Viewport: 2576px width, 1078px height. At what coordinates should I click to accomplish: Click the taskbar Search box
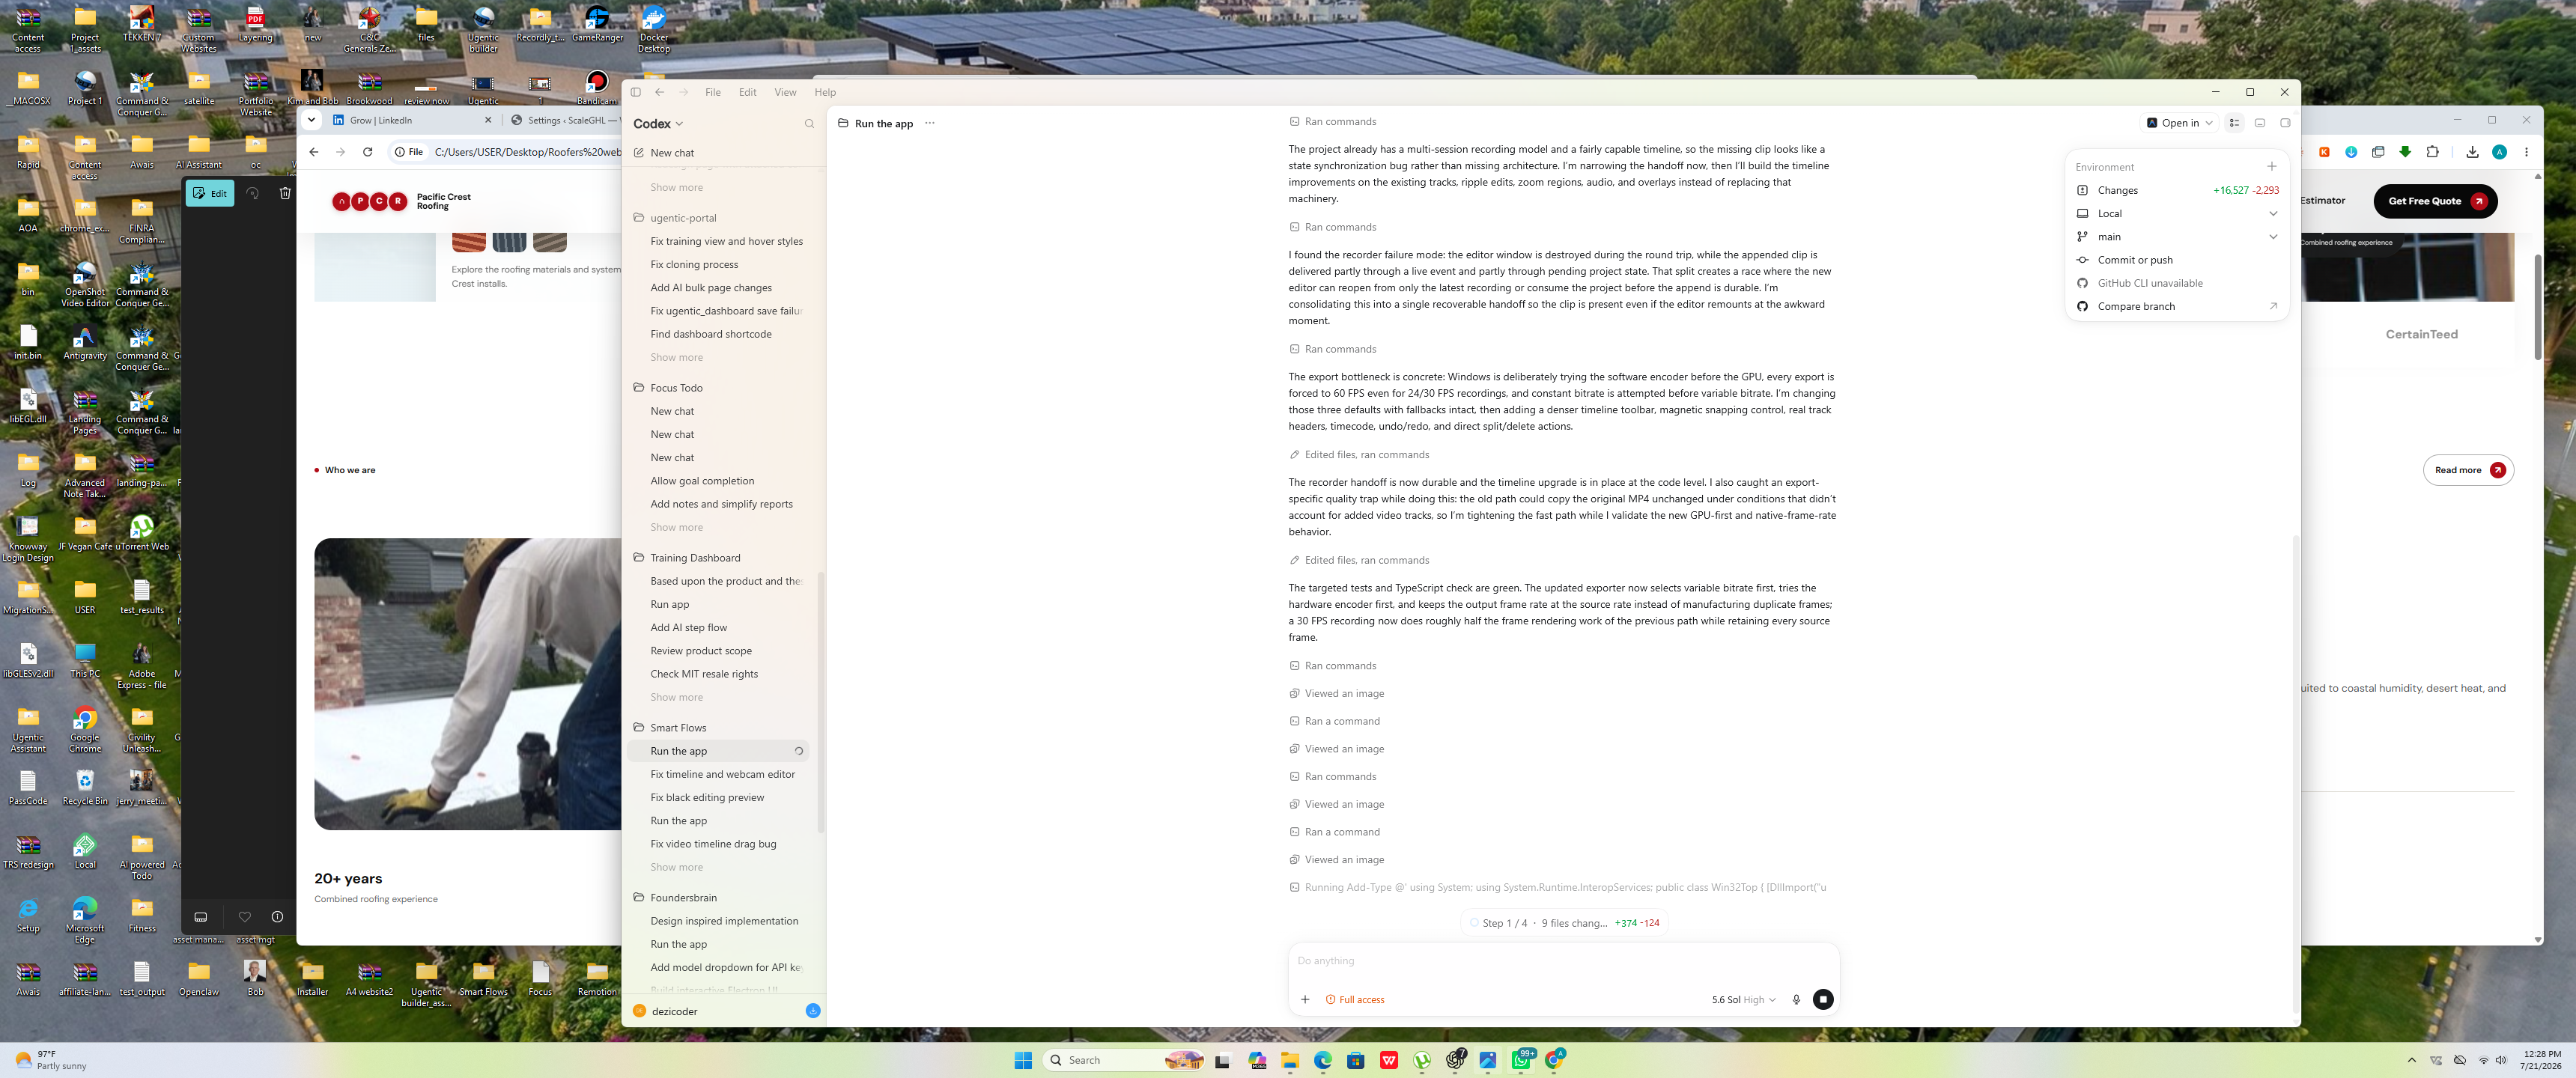coord(1123,1060)
